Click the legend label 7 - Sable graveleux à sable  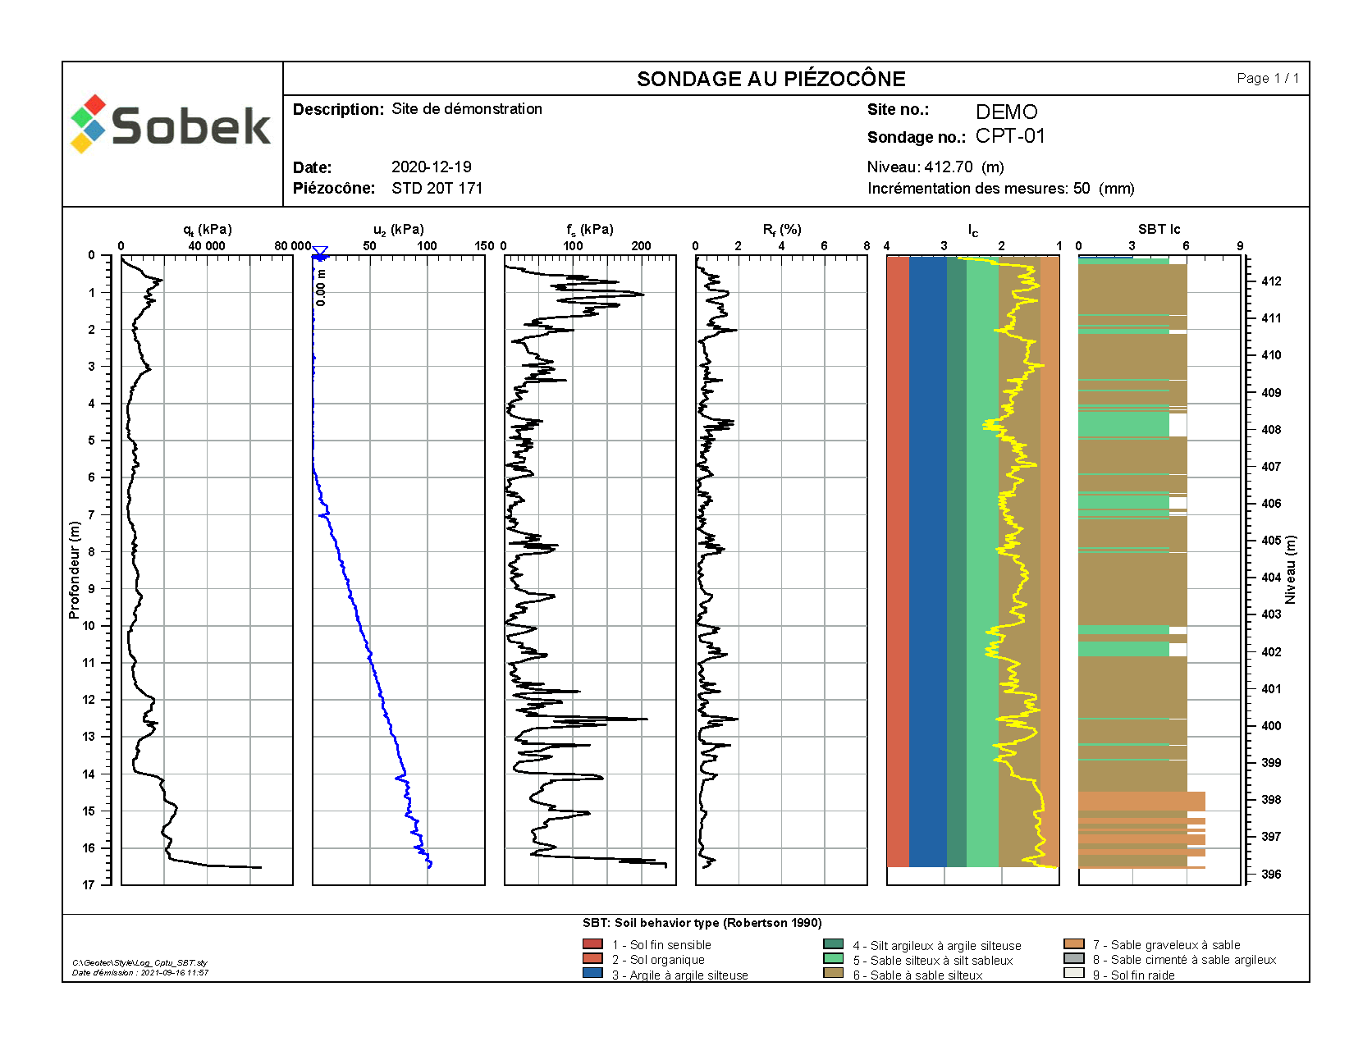[1166, 945]
